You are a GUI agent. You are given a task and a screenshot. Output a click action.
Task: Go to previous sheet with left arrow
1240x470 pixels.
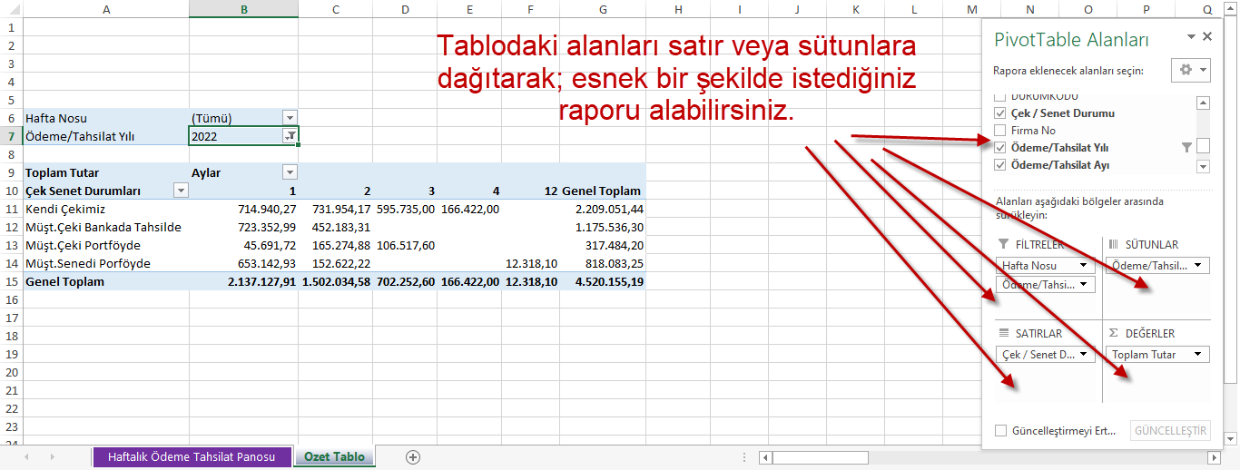[x=25, y=456]
